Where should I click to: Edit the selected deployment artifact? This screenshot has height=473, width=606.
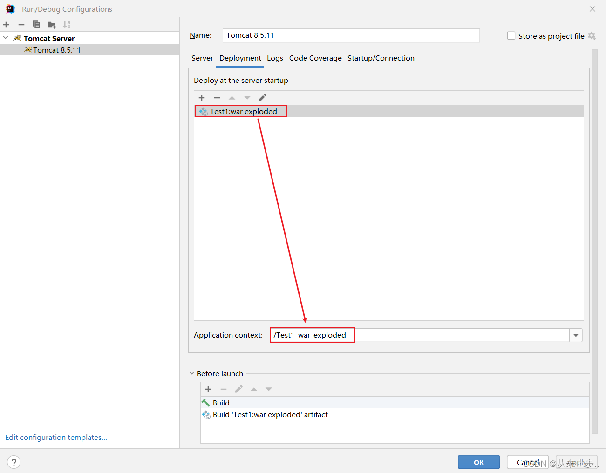pyautogui.click(x=263, y=98)
